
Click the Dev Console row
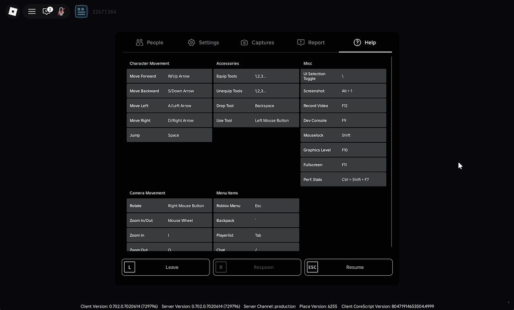pos(343,120)
